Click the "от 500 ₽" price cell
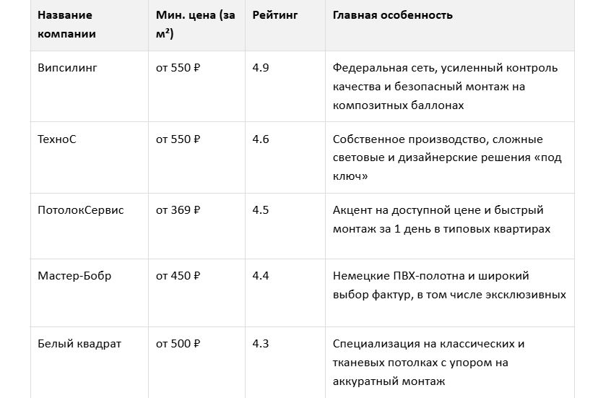 (178, 344)
